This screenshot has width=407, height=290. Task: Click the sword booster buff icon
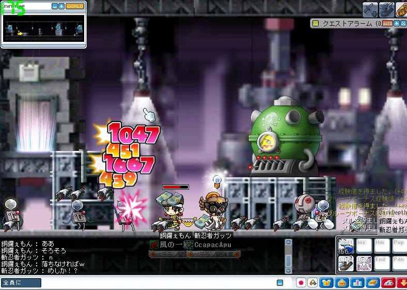[x=370, y=9]
